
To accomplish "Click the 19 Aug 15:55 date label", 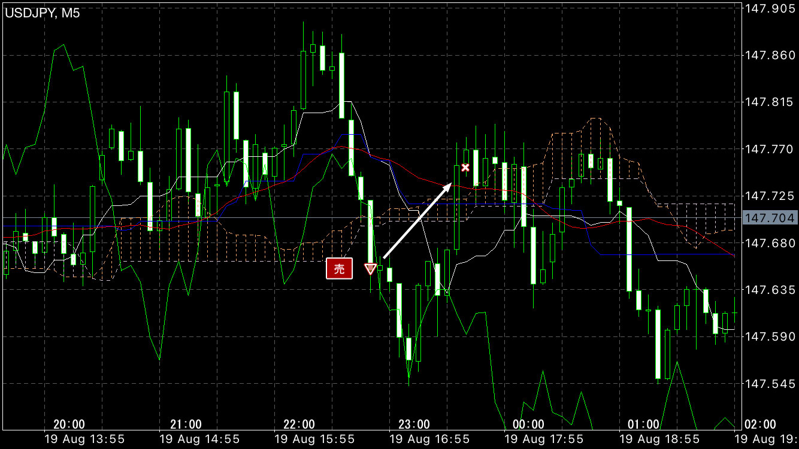I will coord(314,439).
